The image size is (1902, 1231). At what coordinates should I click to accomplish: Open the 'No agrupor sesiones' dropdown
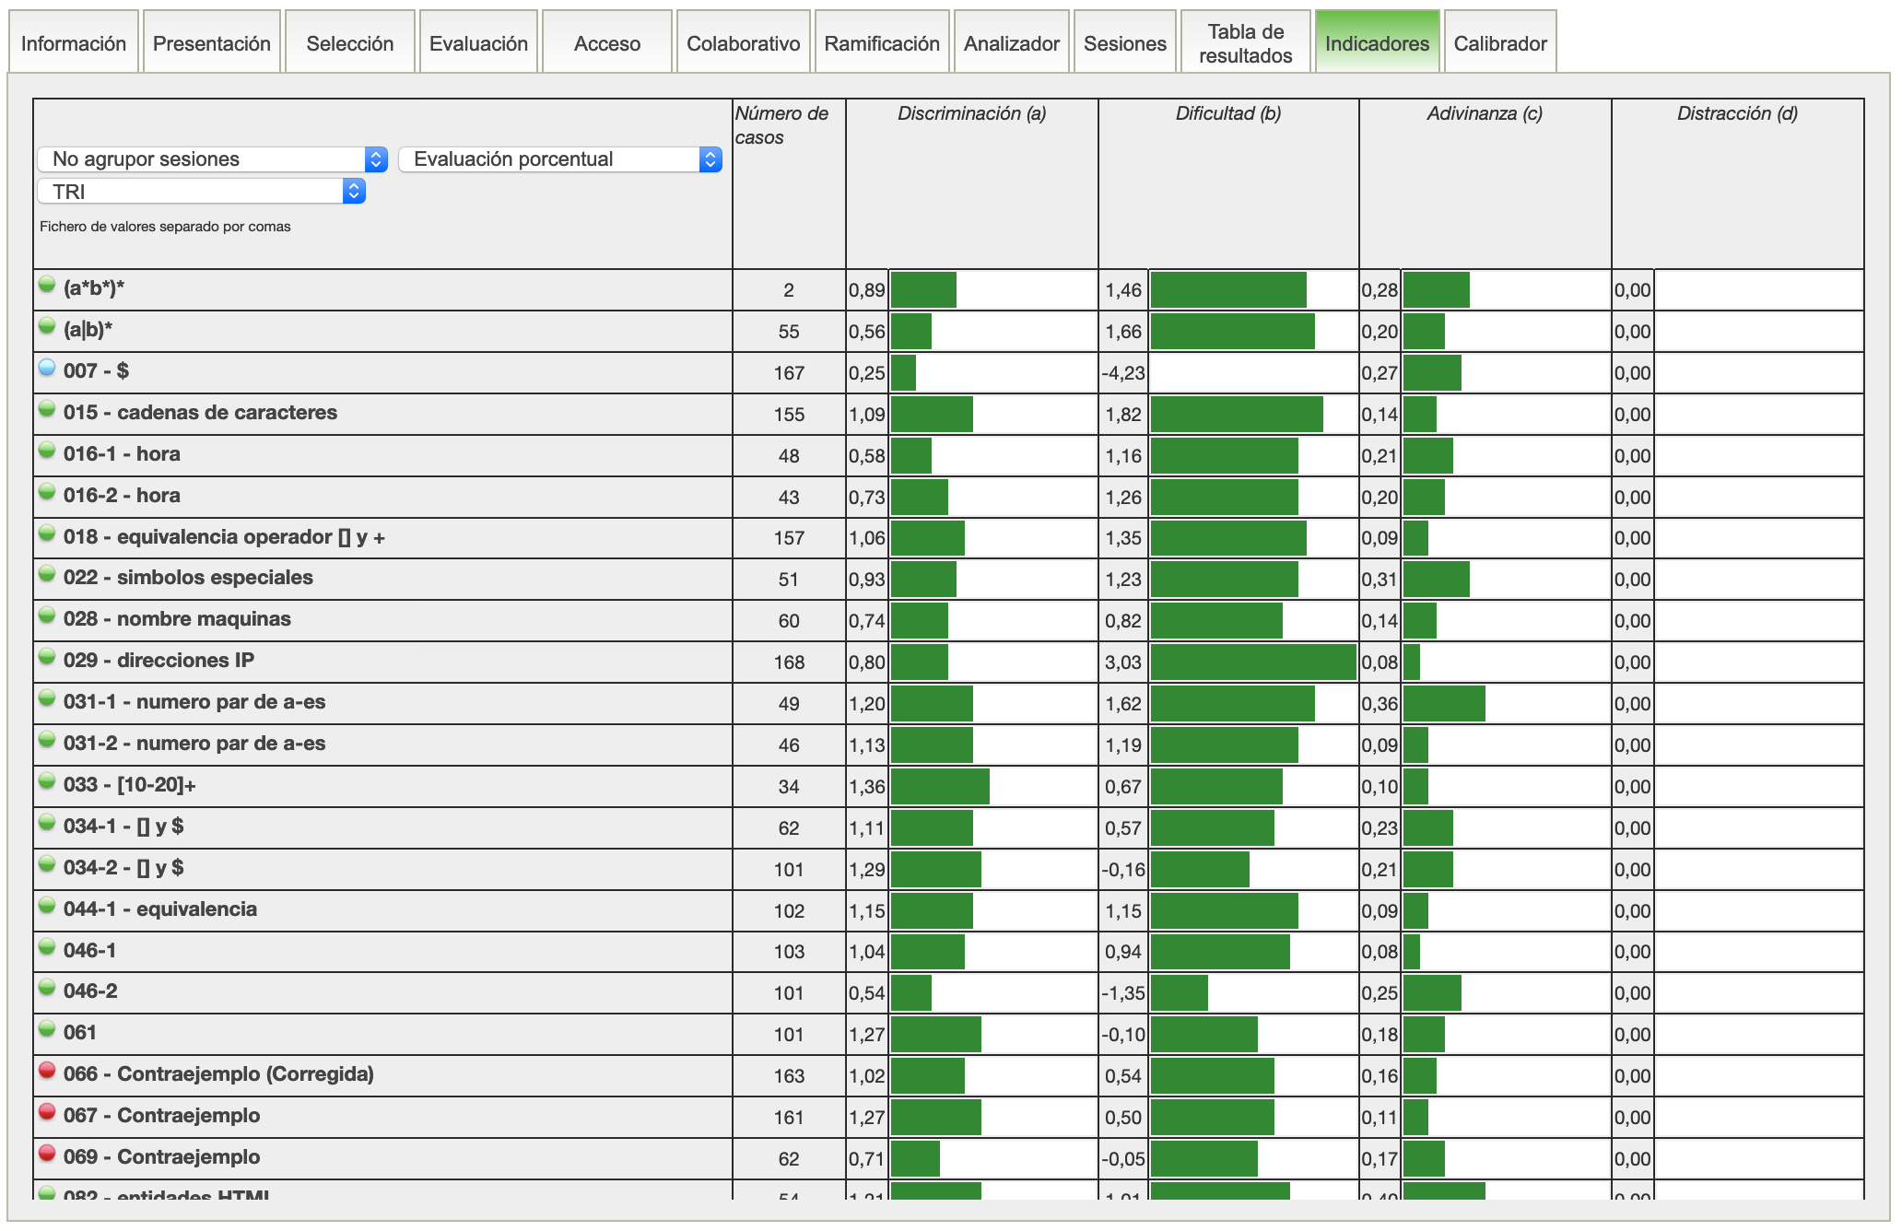[212, 159]
